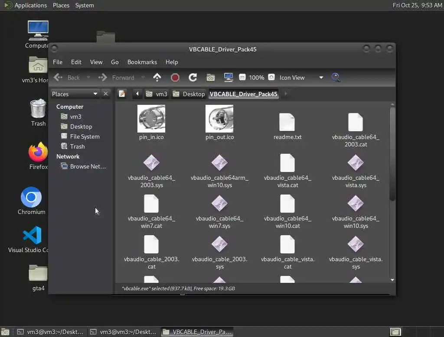This screenshot has height=337, width=444.
Task: Click the file list vertical scrollbar
Action: [x=392, y=153]
